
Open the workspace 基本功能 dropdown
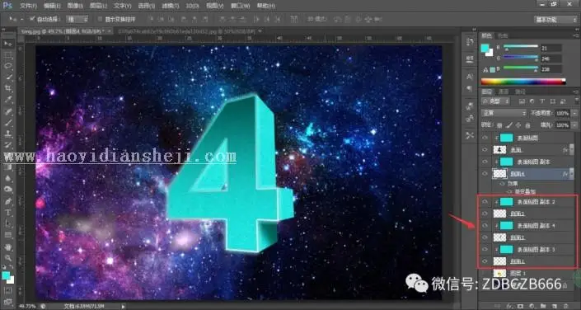[555, 20]
